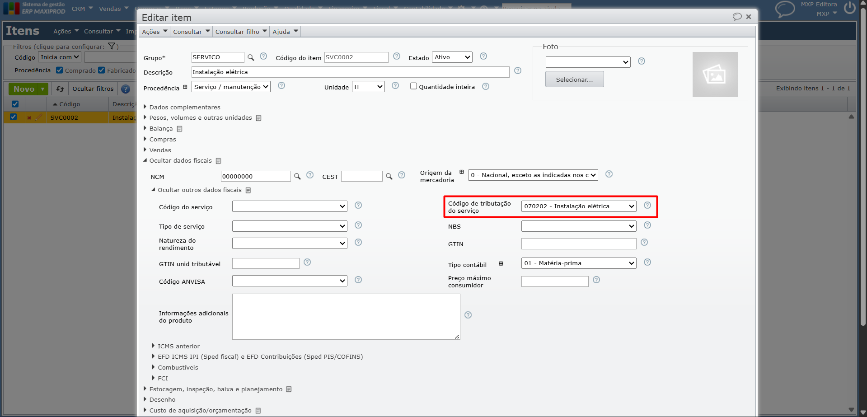This screenshot has height=417, width=867.
Task: Click the Selecionar... photo button
Action: tap(574, 80)
